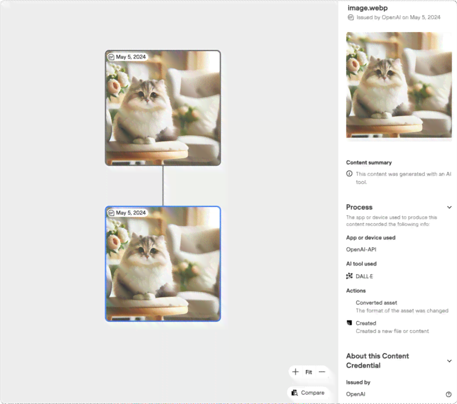Click the 'App or device used' label
This screenshot has height=404, width=457.
[x=371, y=238]
